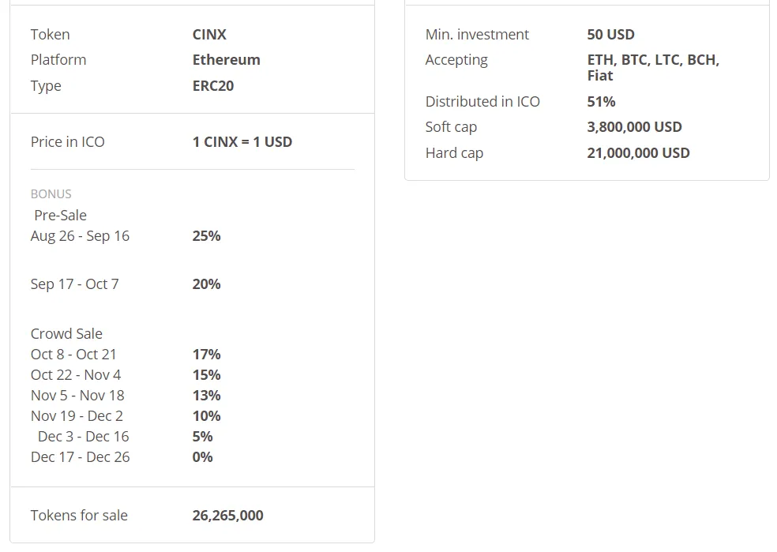The width and height of the screenshot is (777, 552).
Task: Click the 21,000,000 USD hard cap value
Action: pyautogui.click(x=638, y=153)
